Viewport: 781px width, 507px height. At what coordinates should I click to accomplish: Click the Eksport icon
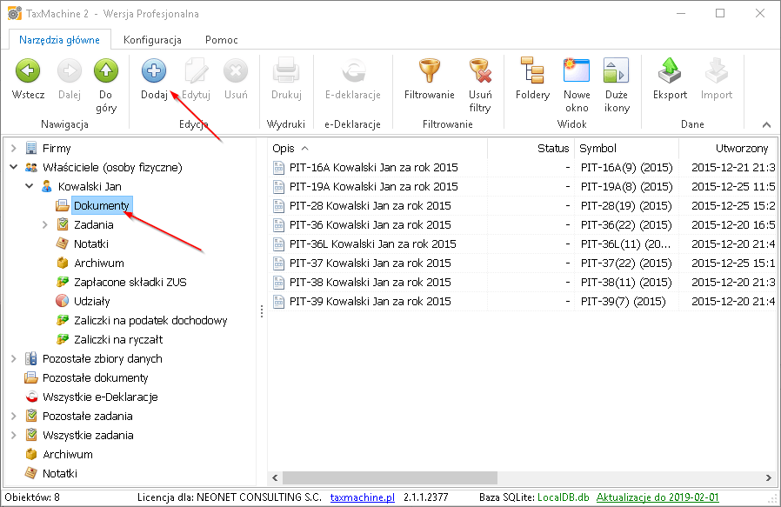[670, 71]
